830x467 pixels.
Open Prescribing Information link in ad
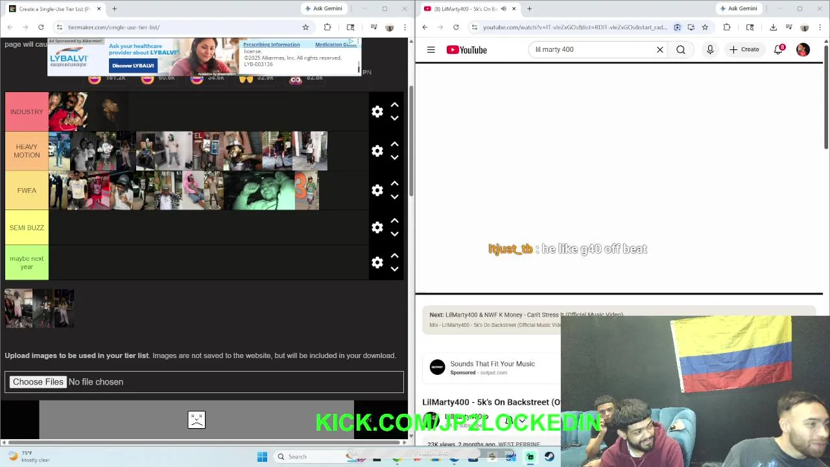(271, 45)
